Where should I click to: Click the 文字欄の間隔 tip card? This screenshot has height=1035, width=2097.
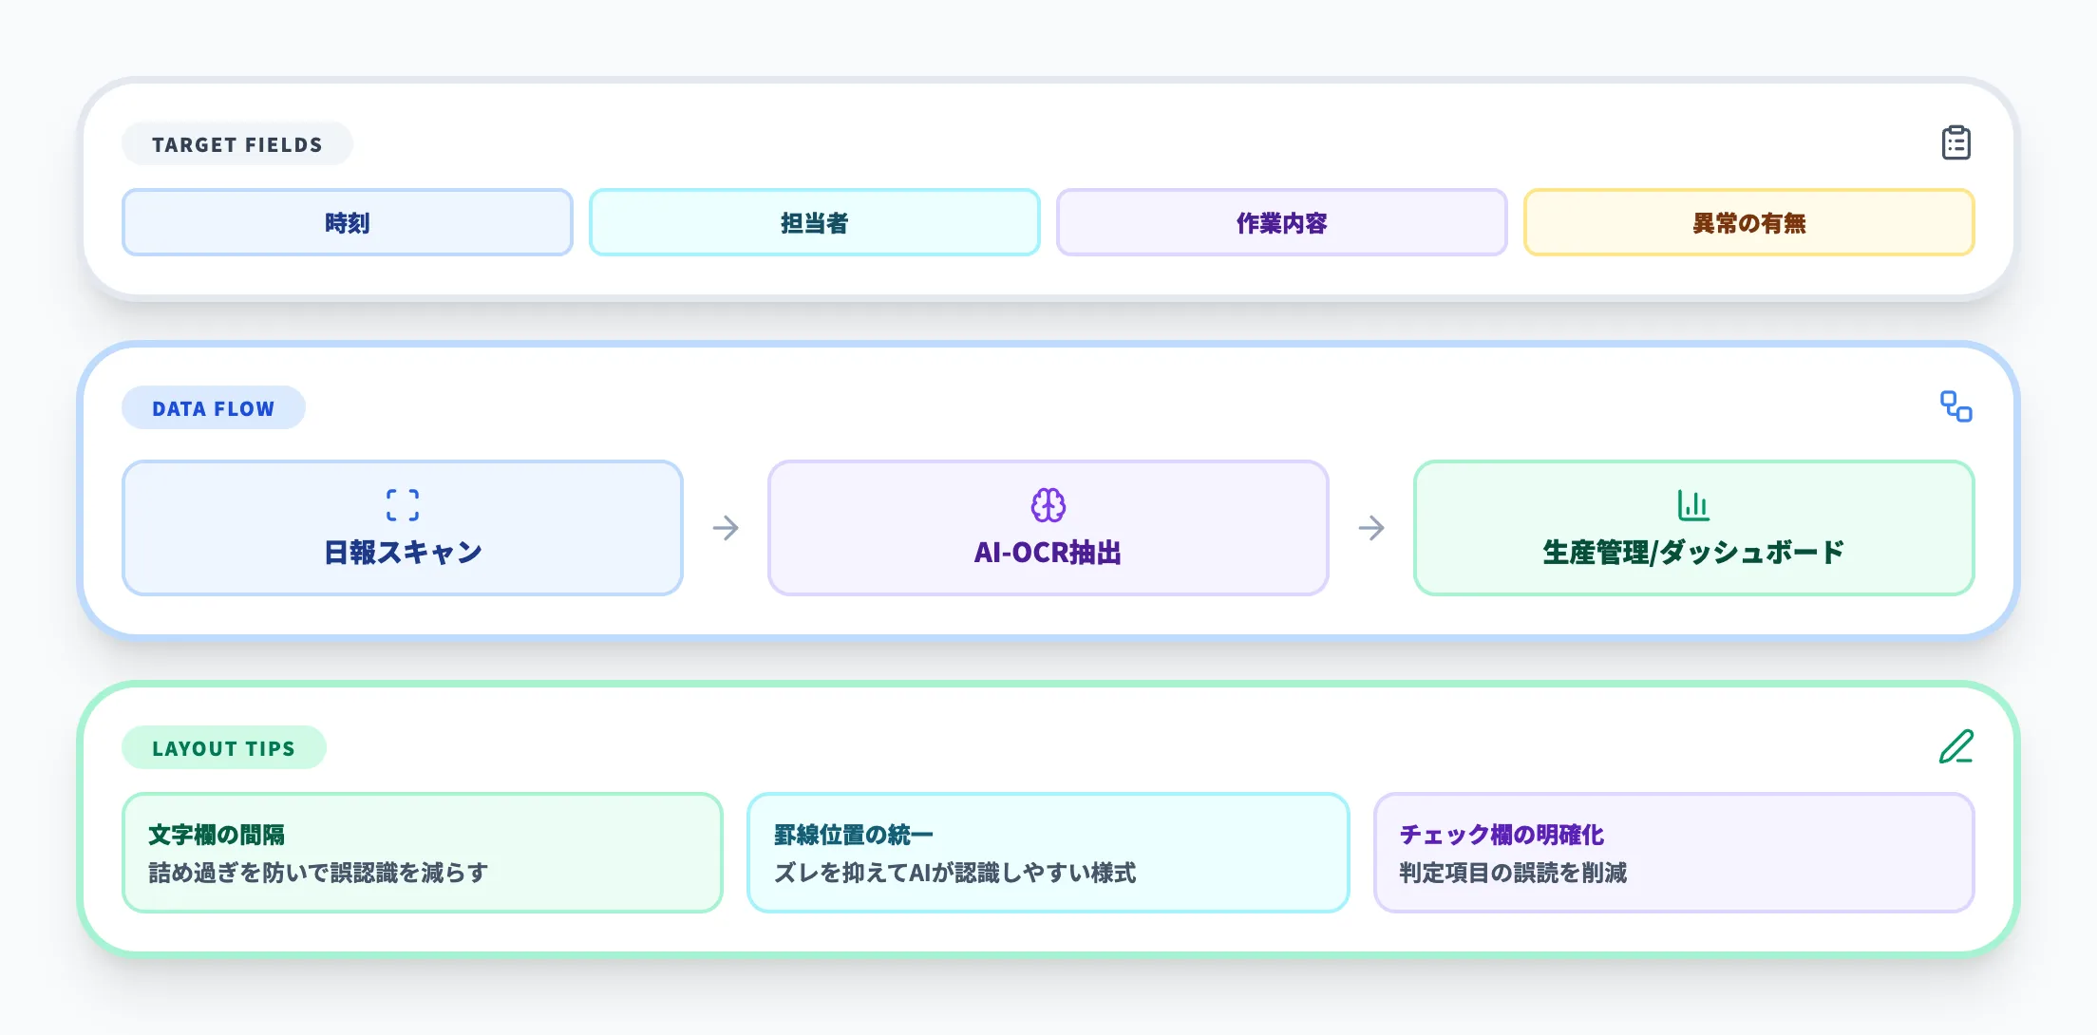pos(423,853)
